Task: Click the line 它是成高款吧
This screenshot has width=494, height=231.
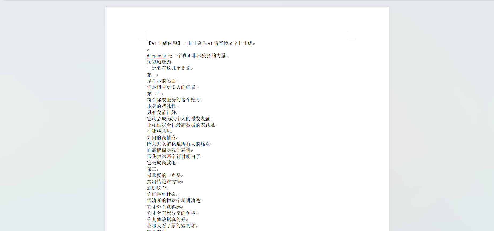Action: point(162,163)
